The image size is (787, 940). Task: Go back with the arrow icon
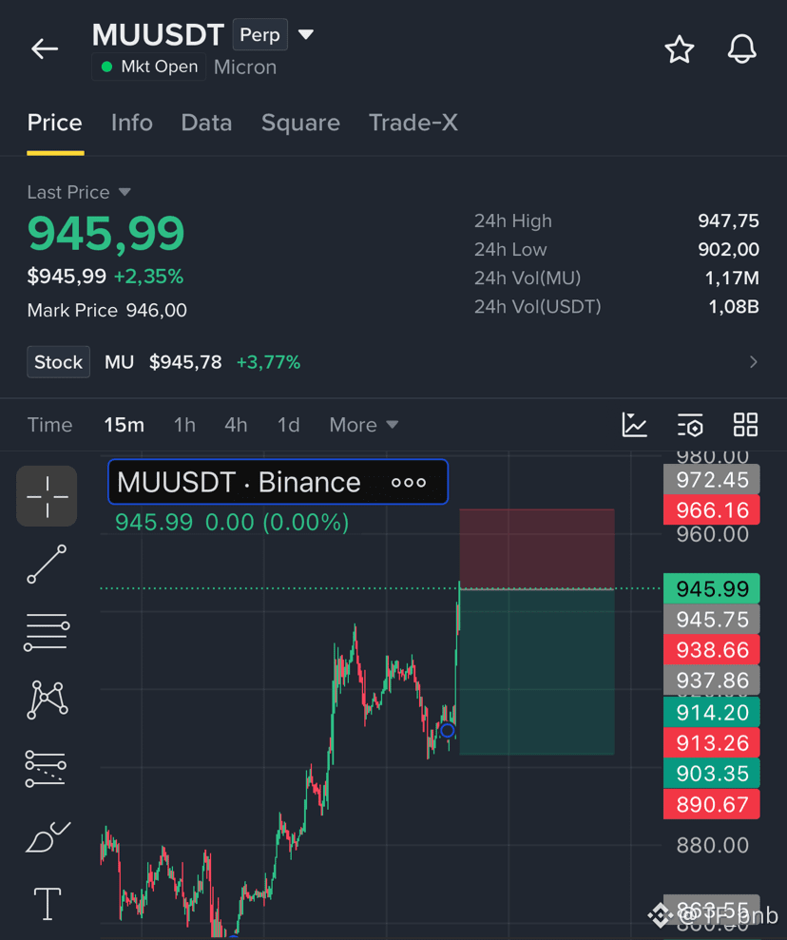tap(45, 48)
